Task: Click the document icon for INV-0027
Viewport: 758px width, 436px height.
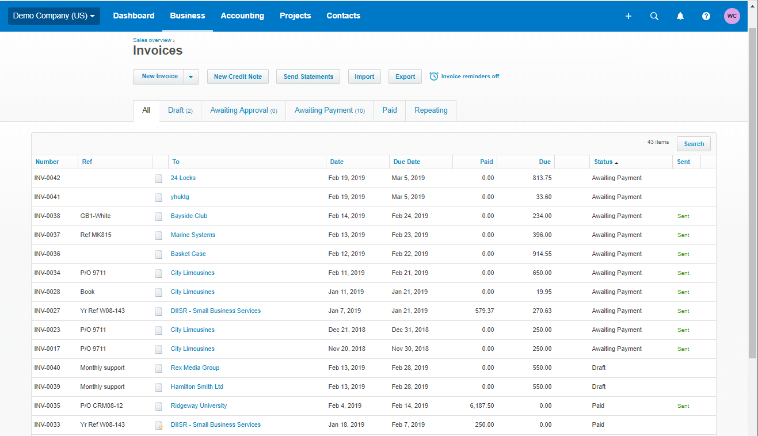Action: pos(158,311)
